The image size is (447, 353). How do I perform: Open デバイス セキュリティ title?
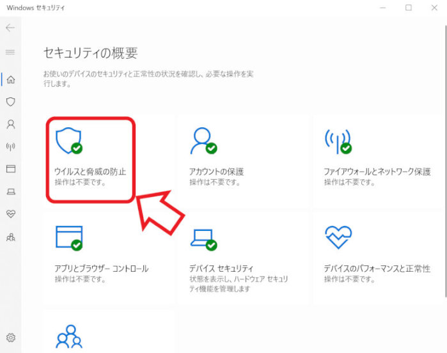pyautogui.click(x=221, y=269)
